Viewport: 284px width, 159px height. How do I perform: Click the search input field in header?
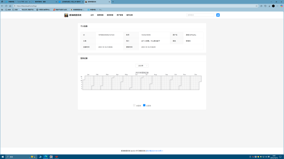click(x=200, y=15)
